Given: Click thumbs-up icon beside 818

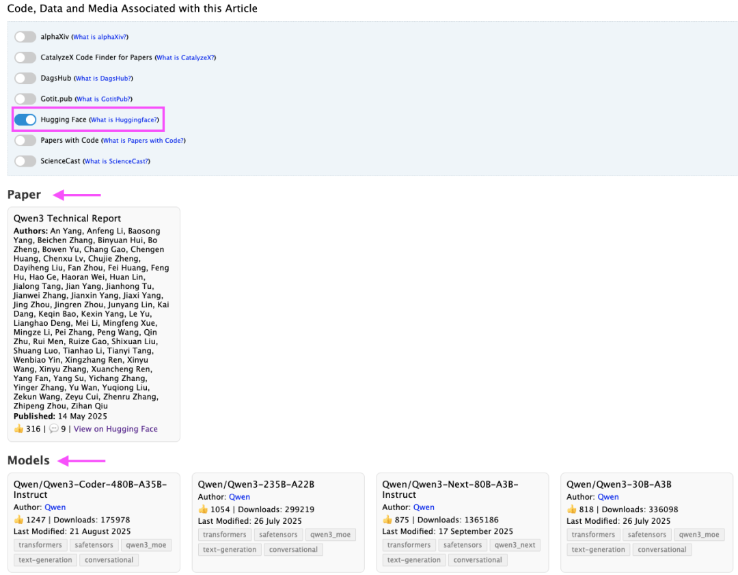Looking at the screenshot, I should click(x=572, y=509).
